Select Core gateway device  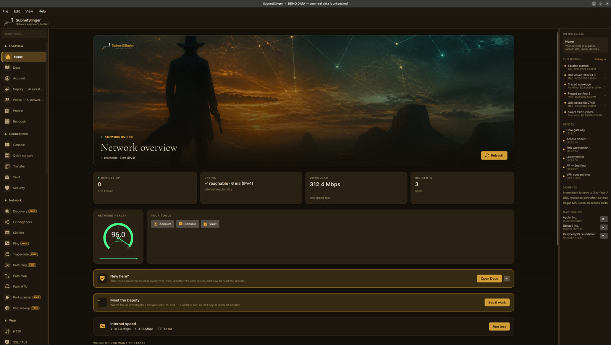coord(585,132)
